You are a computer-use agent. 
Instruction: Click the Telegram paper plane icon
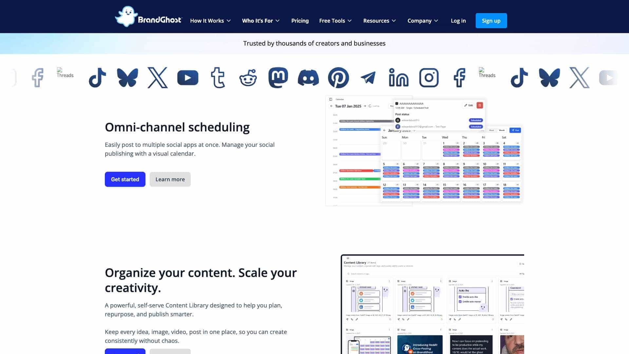point(368,78)
